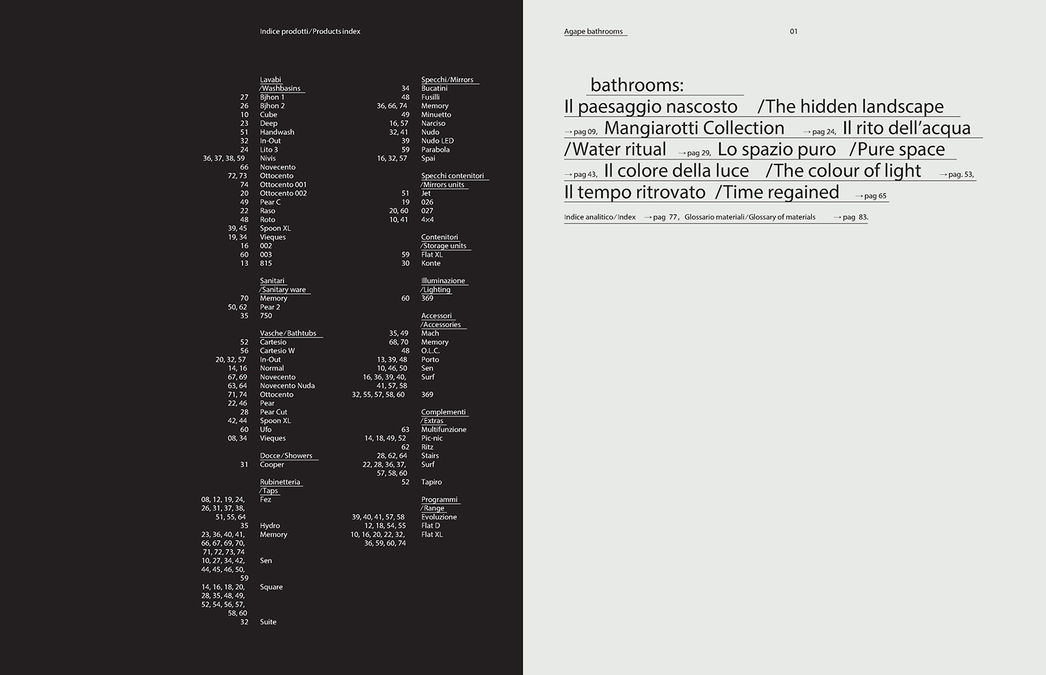Select the 'Multifunzione' extras entry
Screen dimensions: 1046x675
[444, 430]
